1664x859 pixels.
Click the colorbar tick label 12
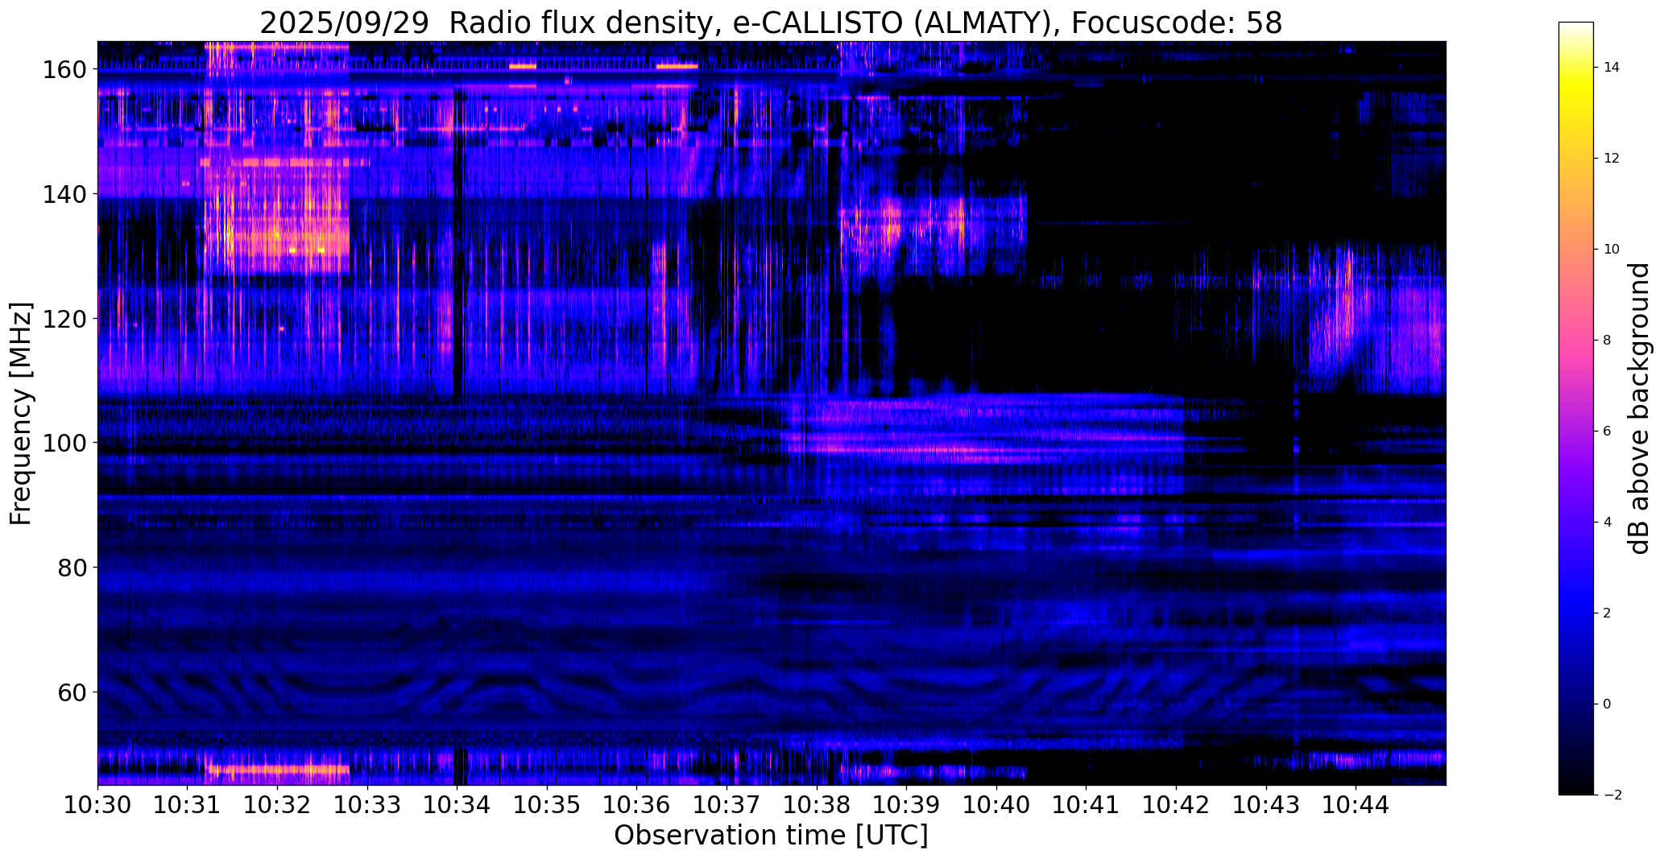tap(1612, 159)
